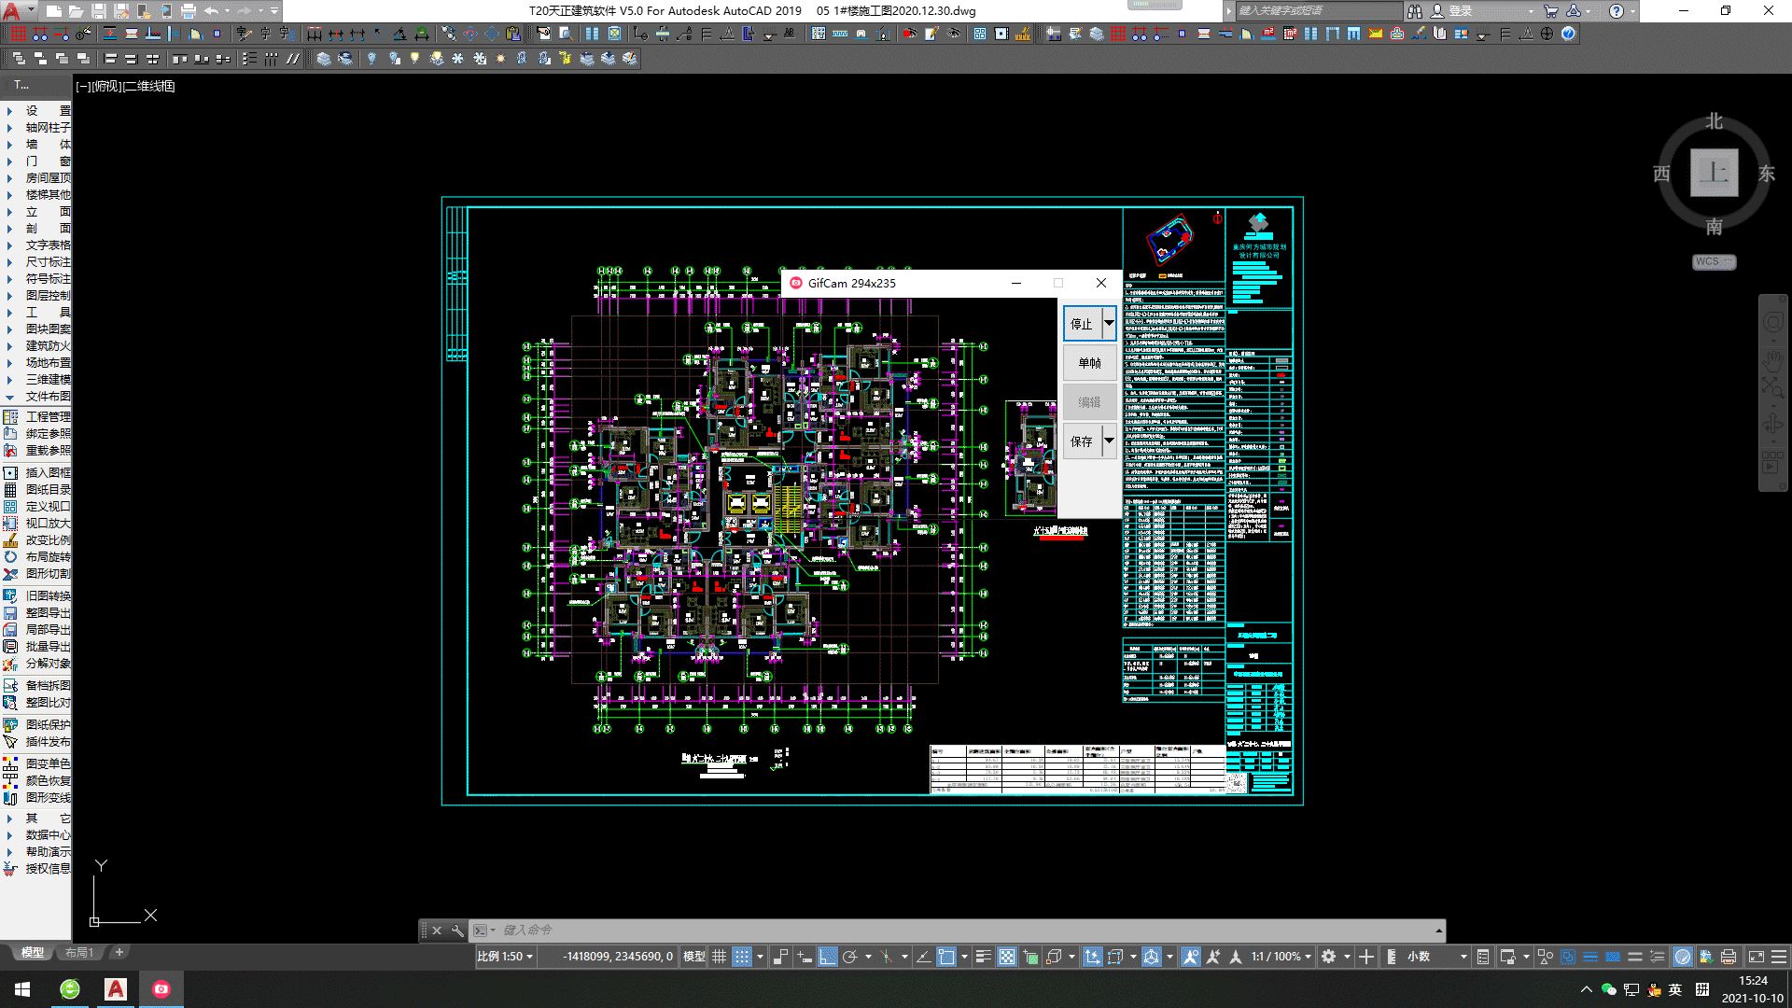Switch to the 布局1 layout tab
This screenshot has width=1792, height=1008.
79,953
